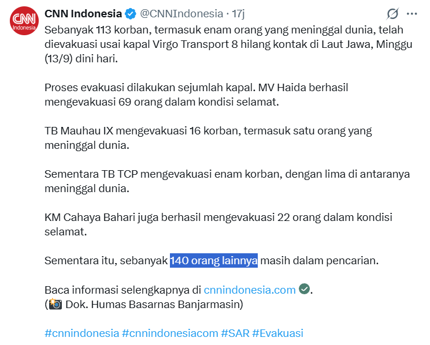Viewport: 430px width, 345px height.
Task: Click the green checkmark beside cnnindonesia.com
Action: click(x=304, y=289)
